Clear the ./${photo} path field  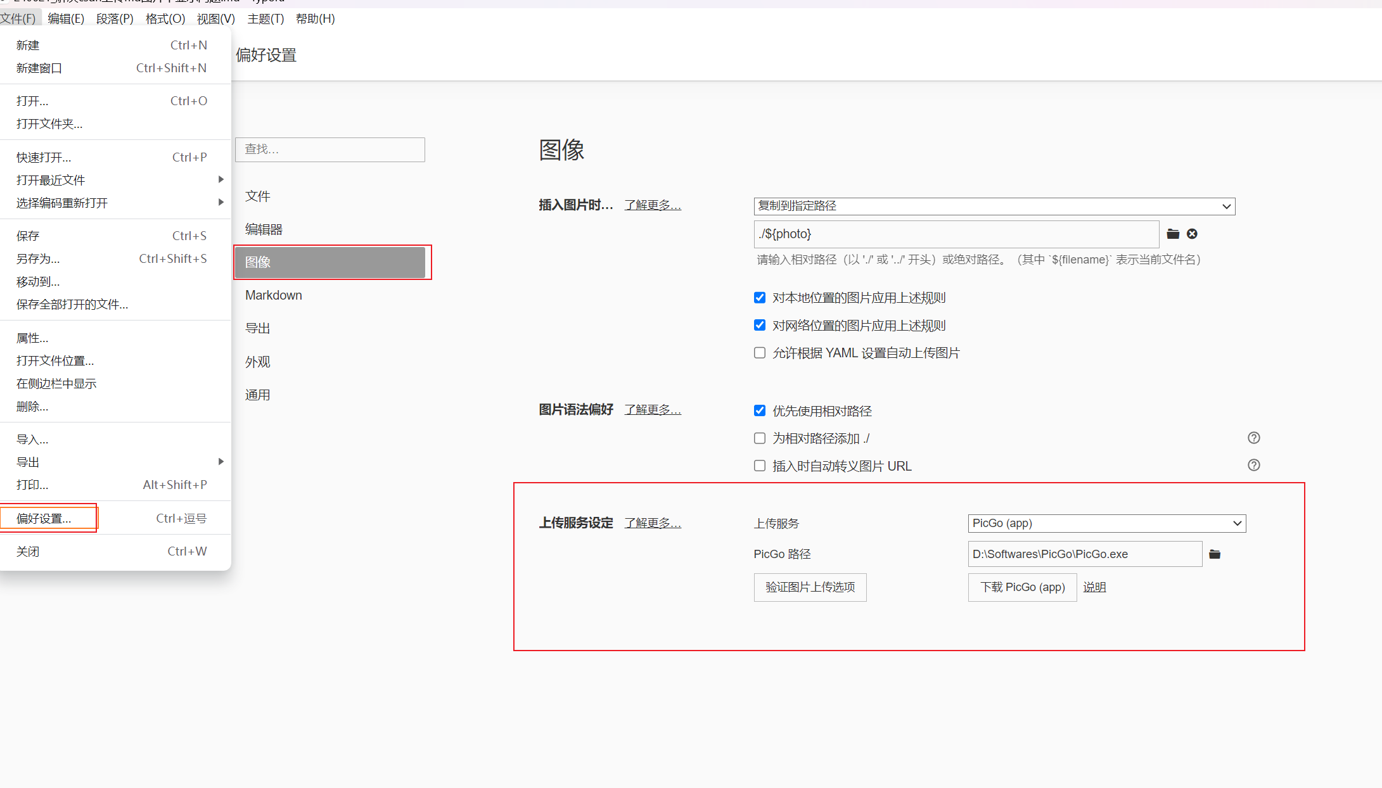[x=1192, y=234]
